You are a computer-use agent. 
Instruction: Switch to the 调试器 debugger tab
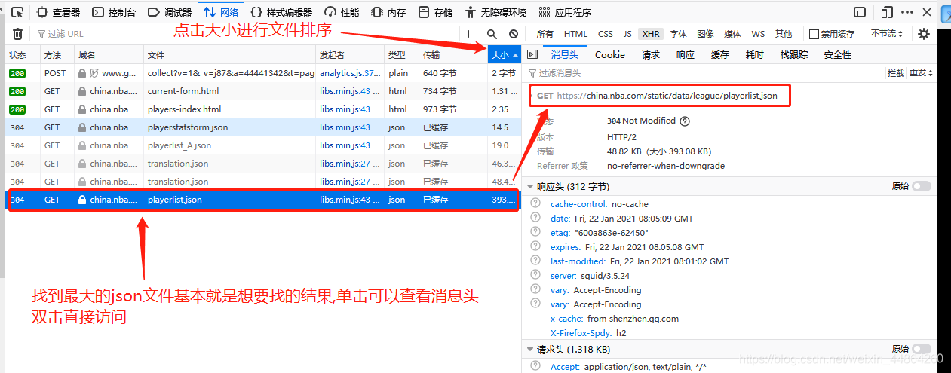click(170, 12)
